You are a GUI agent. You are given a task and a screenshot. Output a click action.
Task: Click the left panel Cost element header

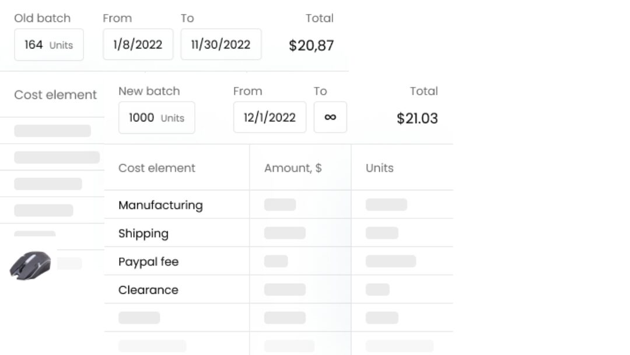coord(55,95)
